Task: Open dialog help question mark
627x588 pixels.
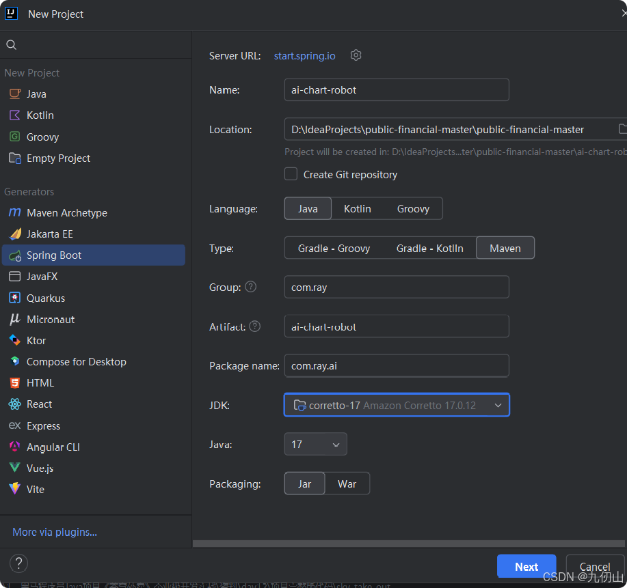Action: tap(18, 563)
